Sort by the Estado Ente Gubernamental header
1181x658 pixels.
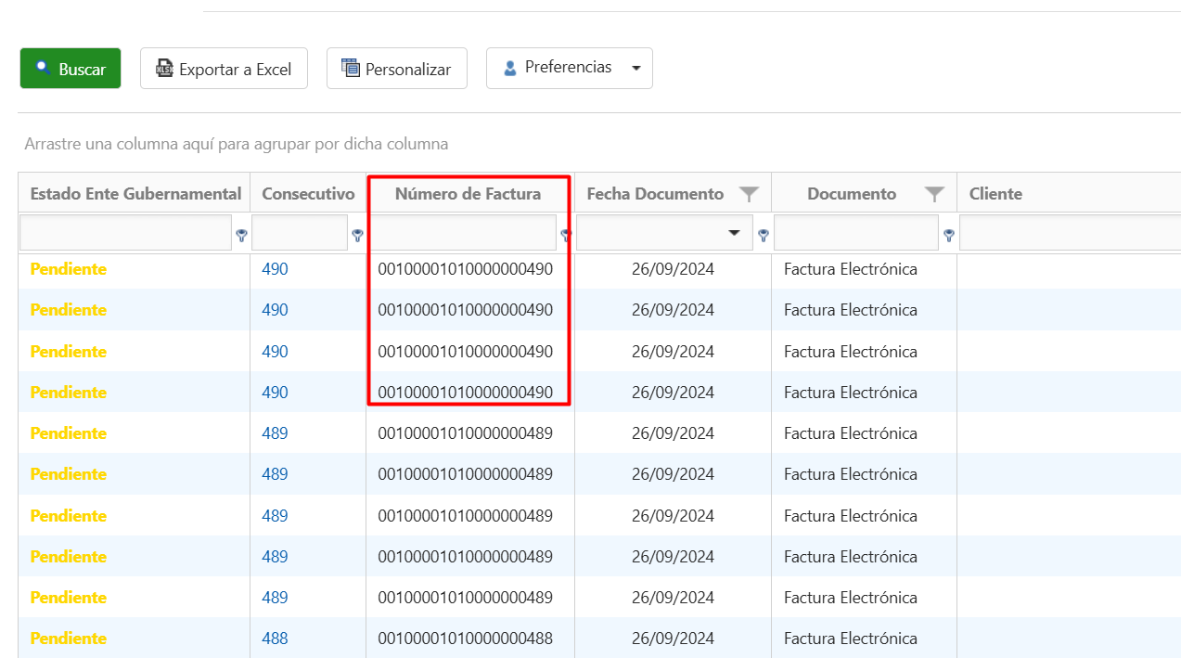tap(135, 194)
